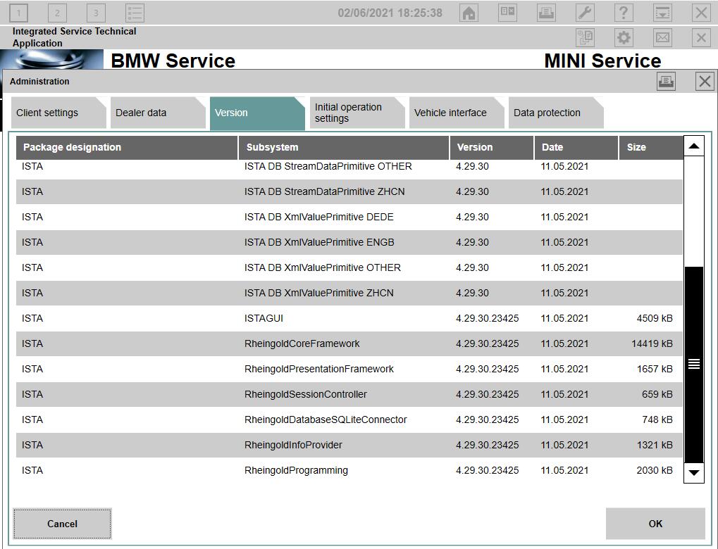The width and height of the screenshot is (718, 549).
Task: Select session button 3 in top bar
Action: (x=96, y=13)
